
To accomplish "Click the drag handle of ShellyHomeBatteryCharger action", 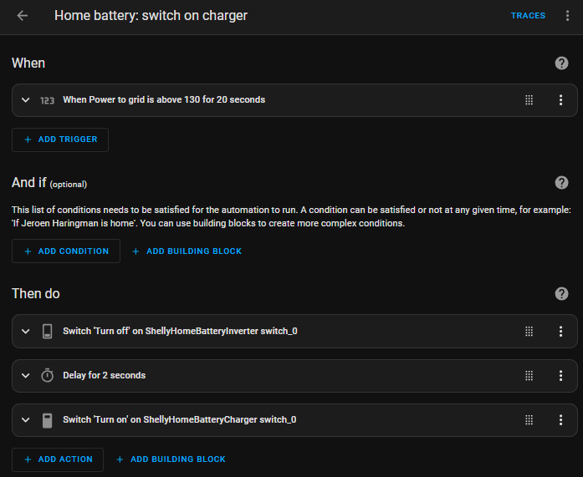I will click(x=529, y=419).
